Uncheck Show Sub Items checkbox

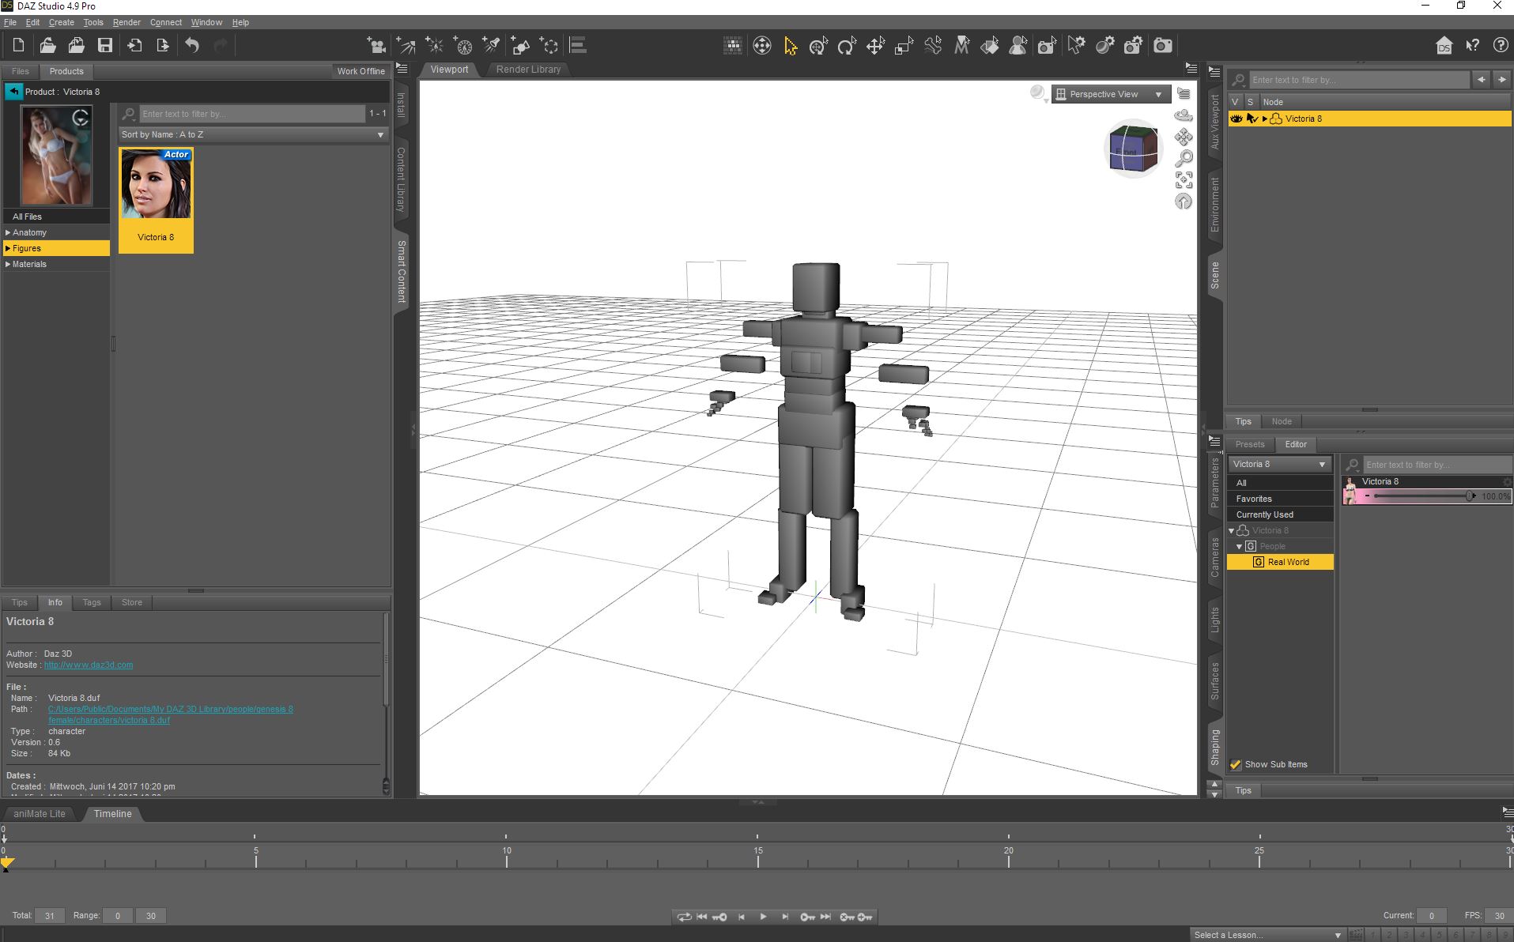click(1236, 764)
